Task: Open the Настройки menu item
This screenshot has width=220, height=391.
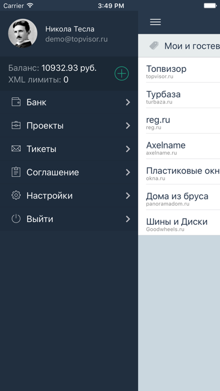Action: 69,195
